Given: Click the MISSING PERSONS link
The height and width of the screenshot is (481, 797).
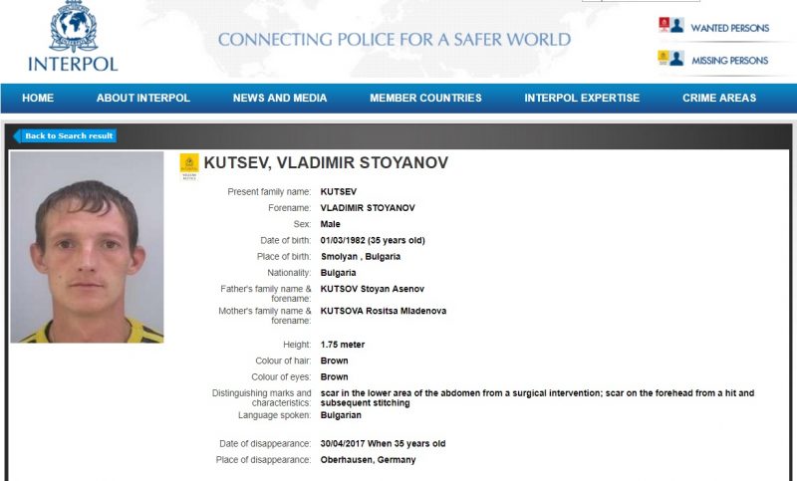Looking at the screenshot, I should (730, 61).
